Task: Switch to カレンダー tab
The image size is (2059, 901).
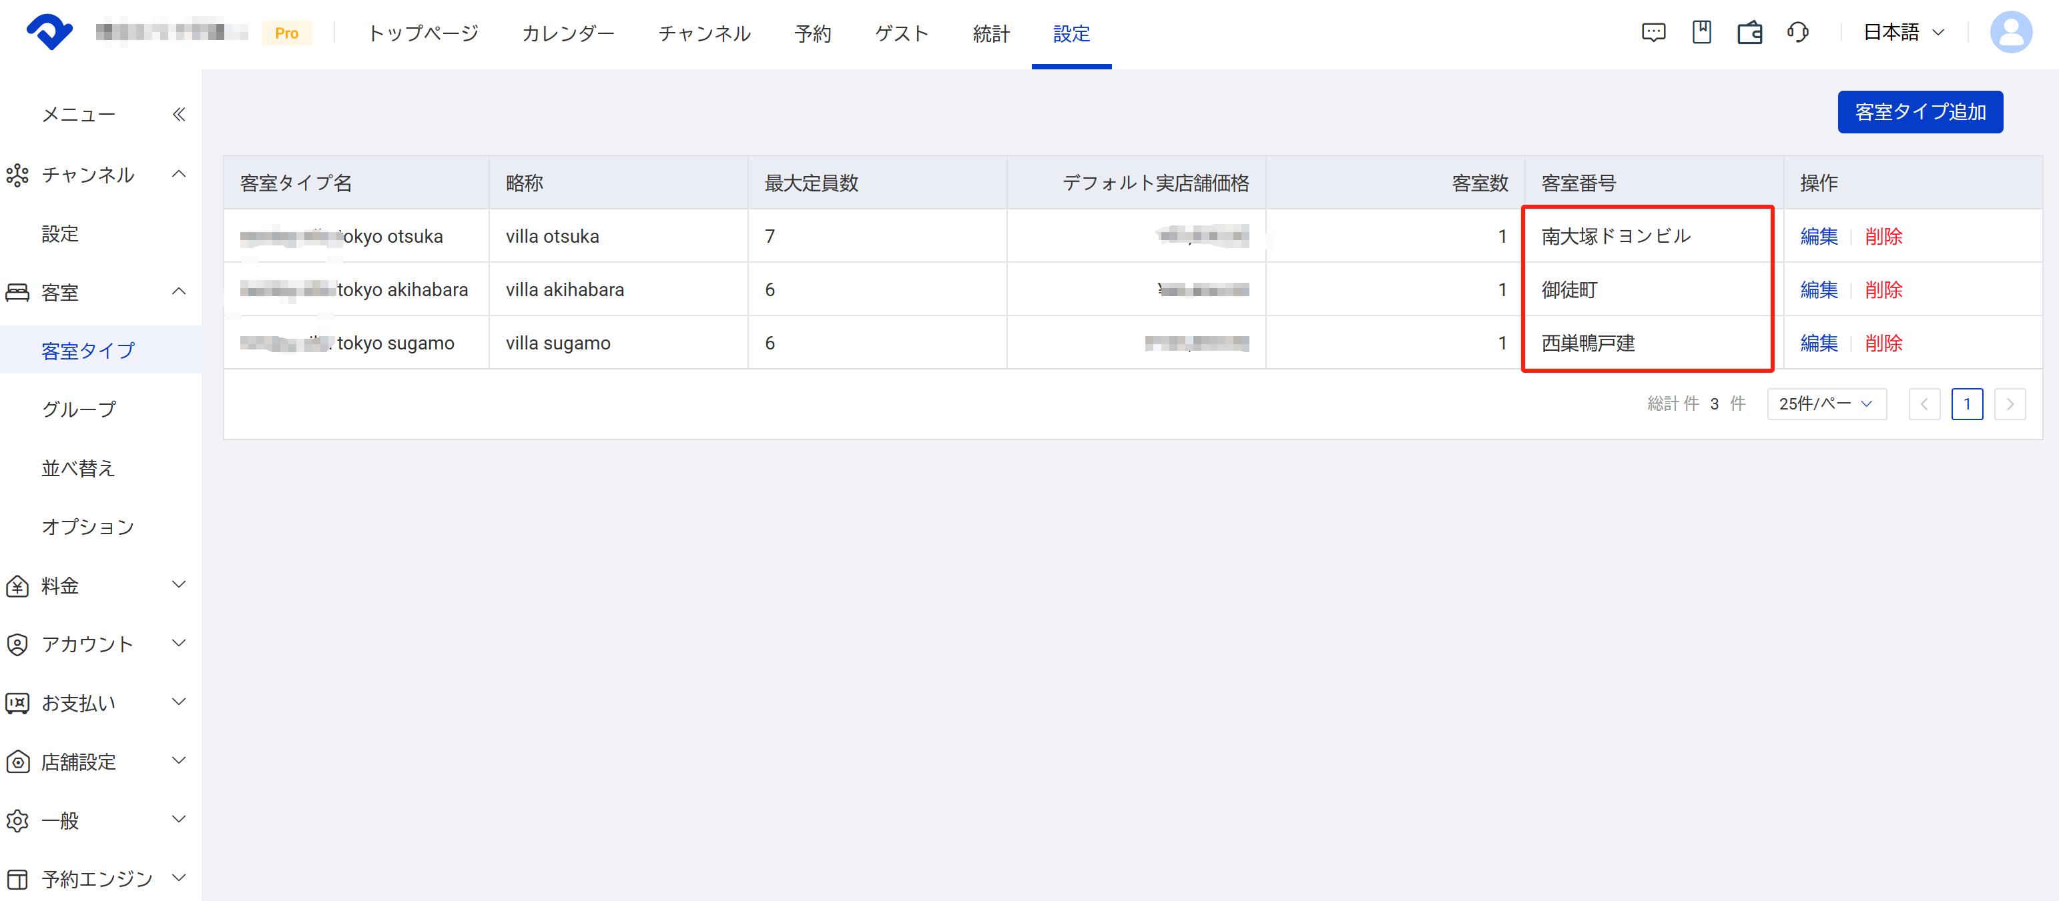Action: pyautogui.click(x=567, y=33)
